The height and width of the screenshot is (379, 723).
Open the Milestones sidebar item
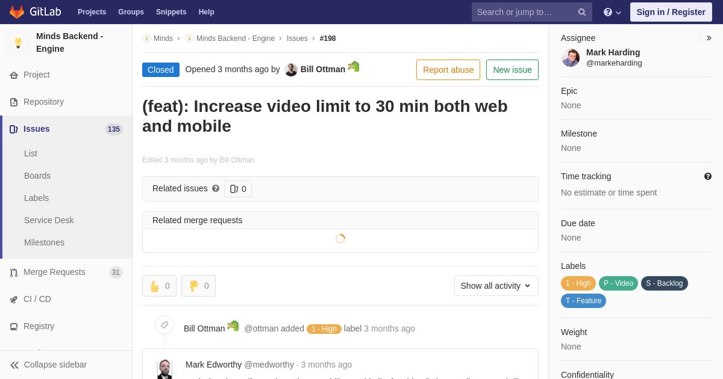44,242
